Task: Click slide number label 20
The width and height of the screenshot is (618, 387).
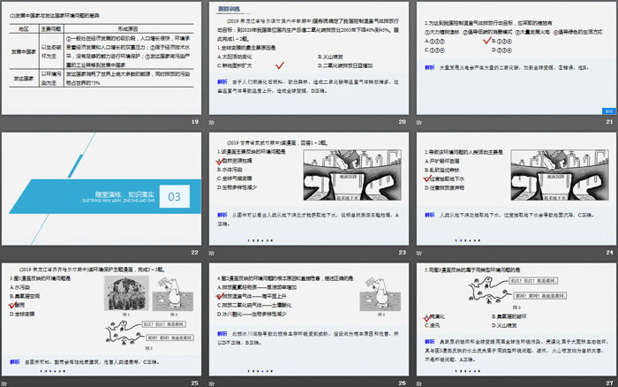Action: pyautogui.click(x=402, y=122)
